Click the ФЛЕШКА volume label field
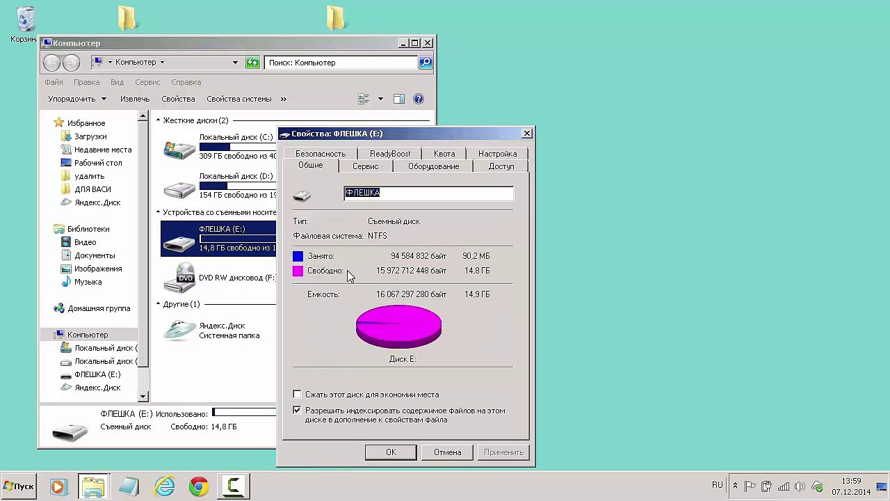Screen dimensions: 890x501 [428, 193]
